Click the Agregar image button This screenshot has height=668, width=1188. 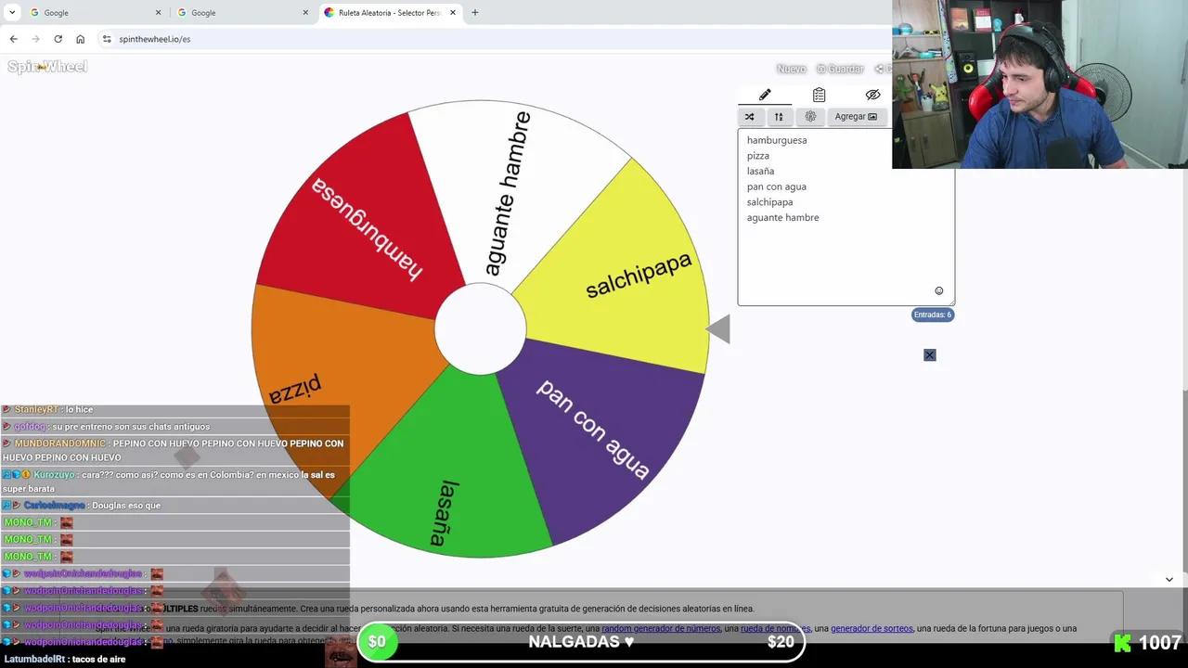point(856,117)
